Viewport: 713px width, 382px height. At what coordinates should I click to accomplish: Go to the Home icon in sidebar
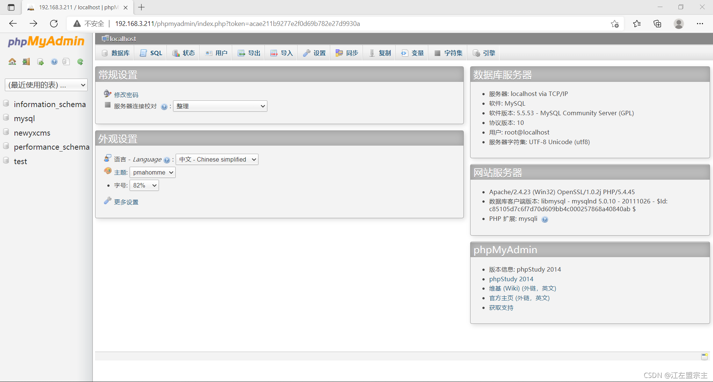[x=12, y=62]
